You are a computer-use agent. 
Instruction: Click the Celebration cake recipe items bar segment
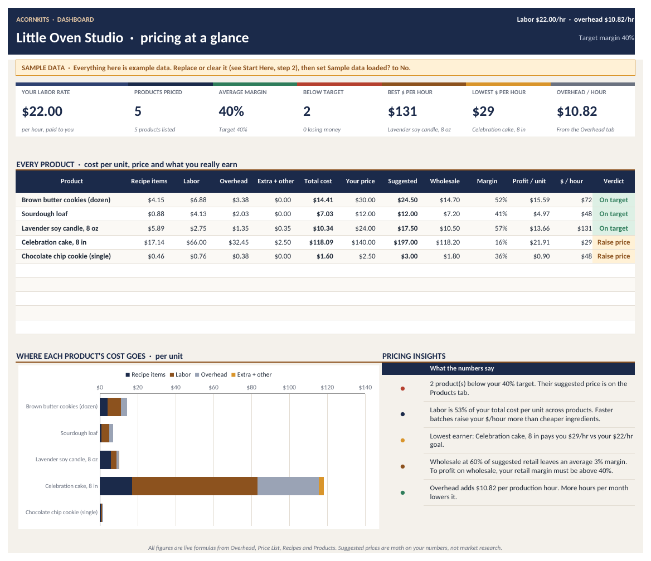116,486
